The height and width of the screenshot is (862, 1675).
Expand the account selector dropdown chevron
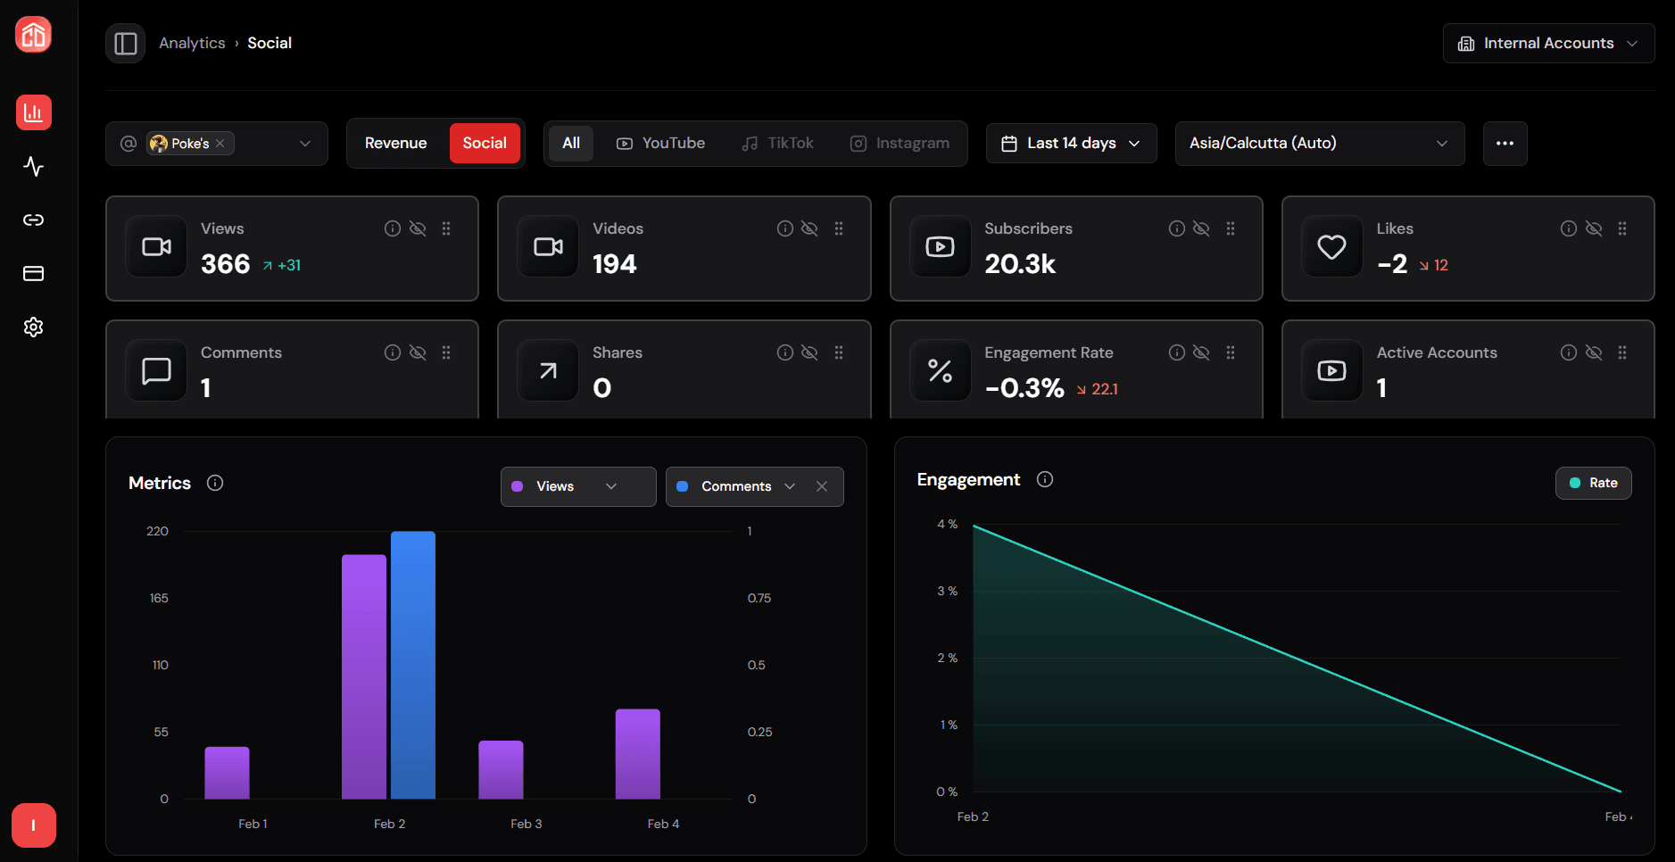point(305,144)
